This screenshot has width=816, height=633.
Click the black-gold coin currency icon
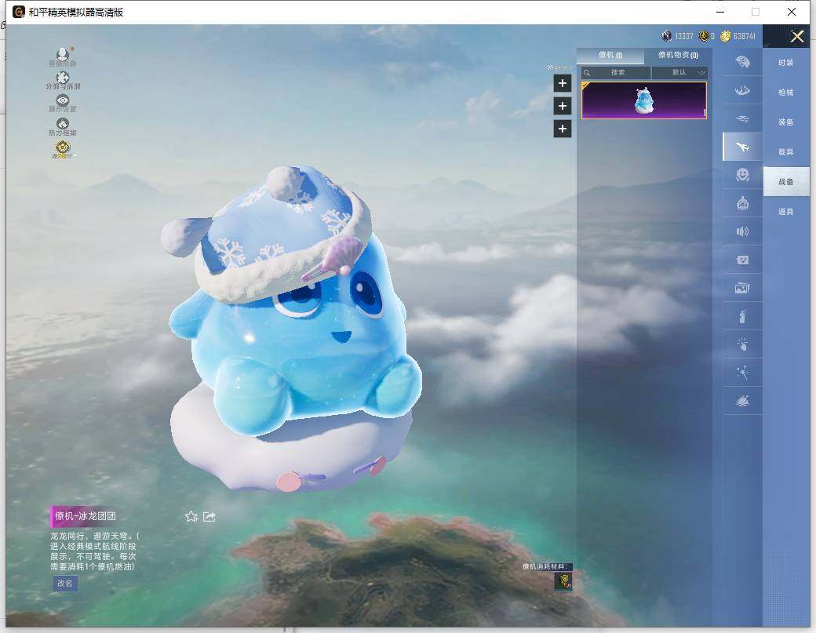(x=704, y=36)
